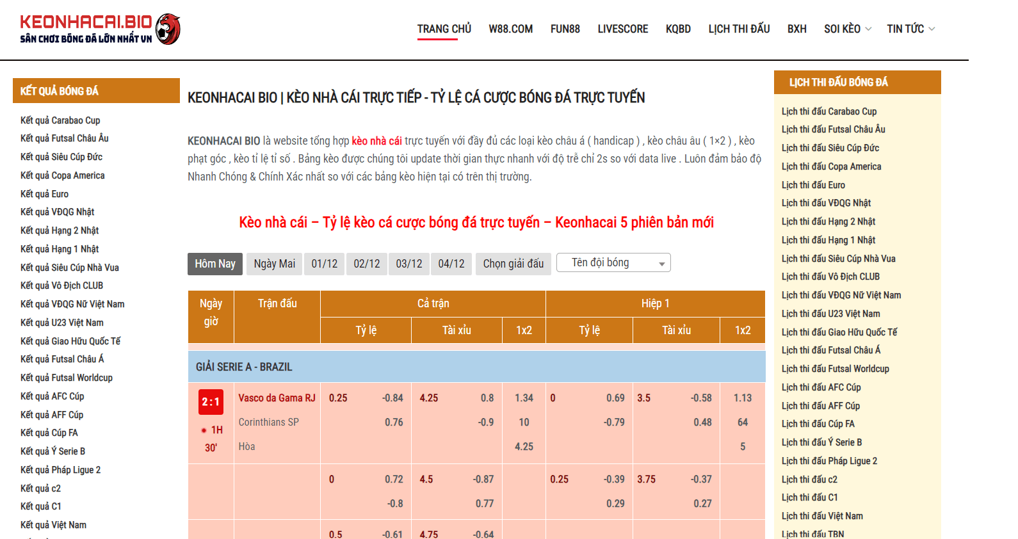Open LIVESCORE in the navigation
This screenshot has height=539, width=1018.
622,29
